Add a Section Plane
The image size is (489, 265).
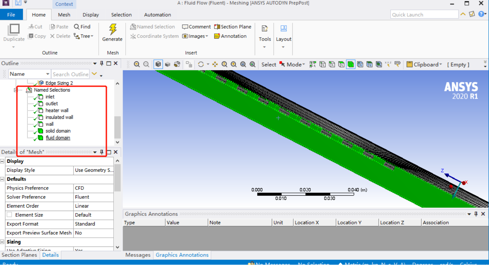(x=233, y=27)
